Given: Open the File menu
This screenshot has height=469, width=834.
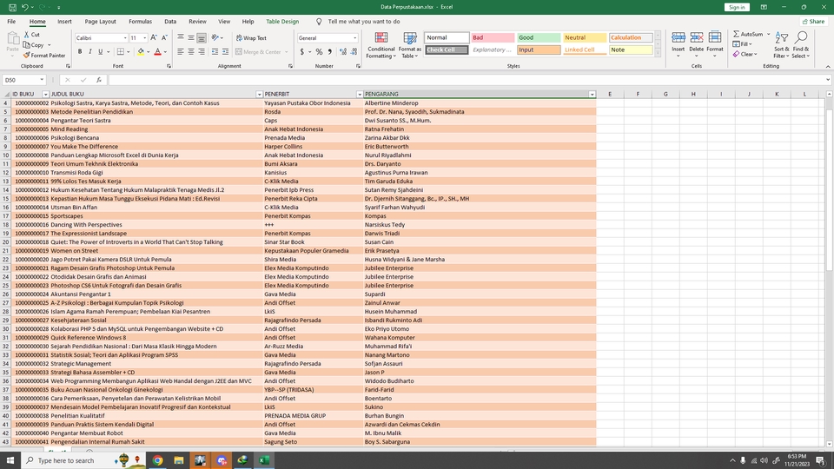Looking at the screenshot, I should (x=11, y=22).
